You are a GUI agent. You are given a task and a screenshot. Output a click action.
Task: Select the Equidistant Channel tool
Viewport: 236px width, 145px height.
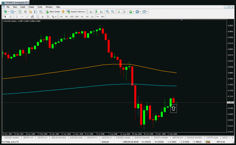(x=32, y=17)
